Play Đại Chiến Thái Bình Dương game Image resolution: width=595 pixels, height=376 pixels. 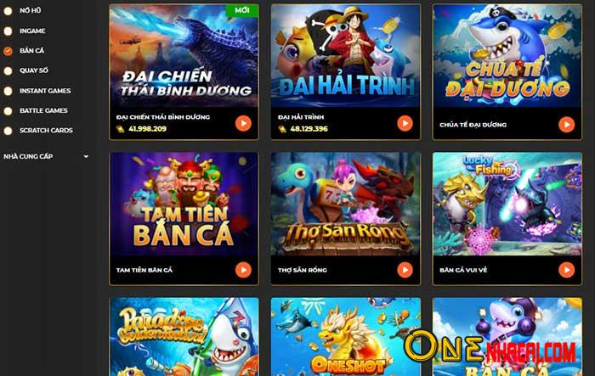point(243,123)
